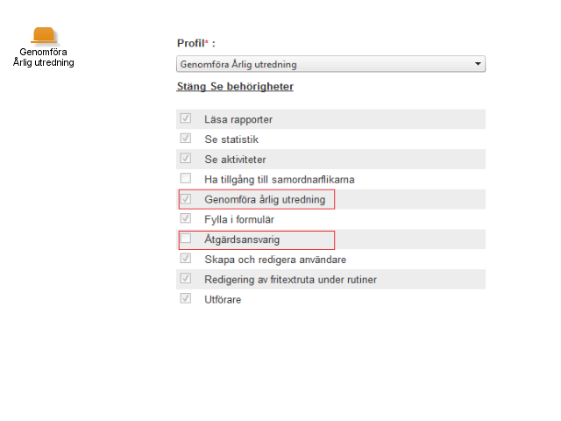Screen dimensions: 561x421
Task: Open the Profil dropdown arrow
Action: click(478, 64)
